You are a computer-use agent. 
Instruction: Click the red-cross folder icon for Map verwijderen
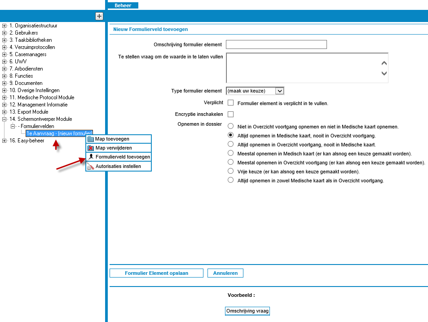point(90,148)
